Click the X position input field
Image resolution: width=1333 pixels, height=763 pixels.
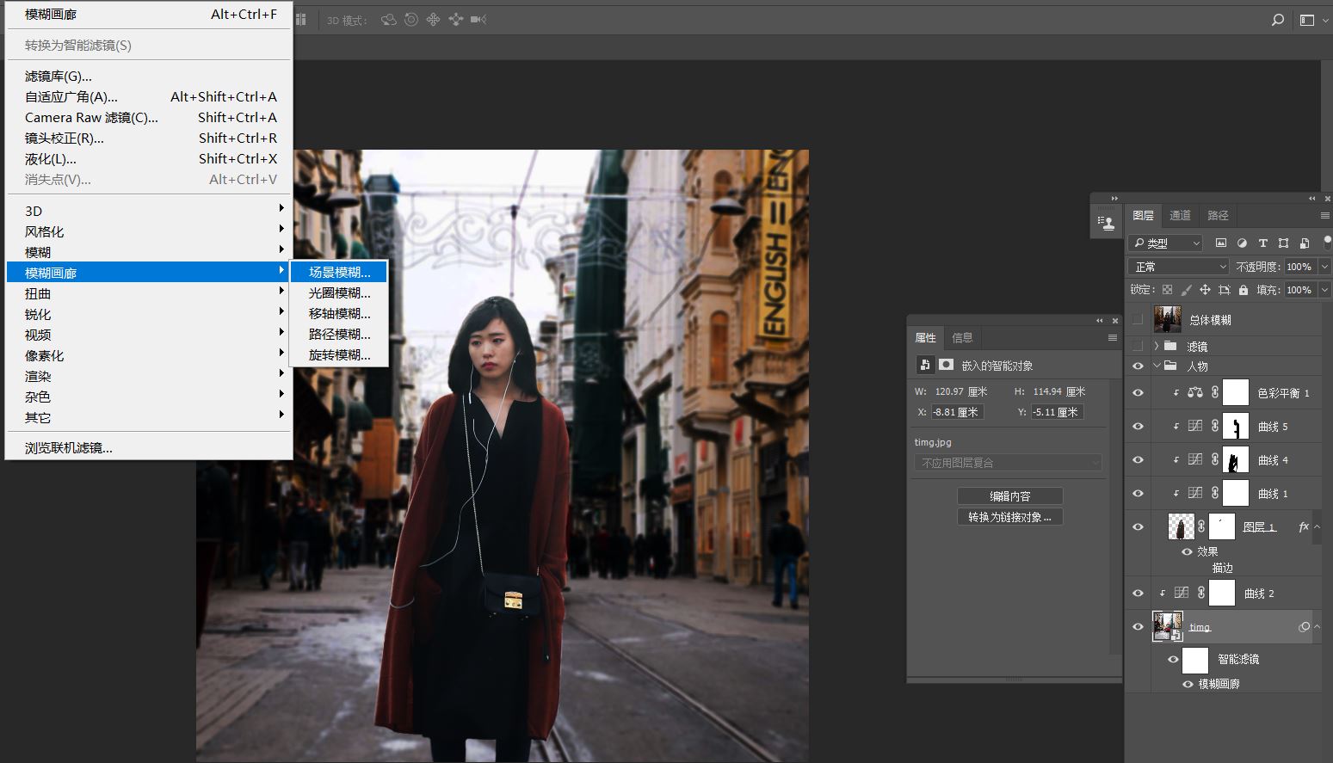(957, 412)
